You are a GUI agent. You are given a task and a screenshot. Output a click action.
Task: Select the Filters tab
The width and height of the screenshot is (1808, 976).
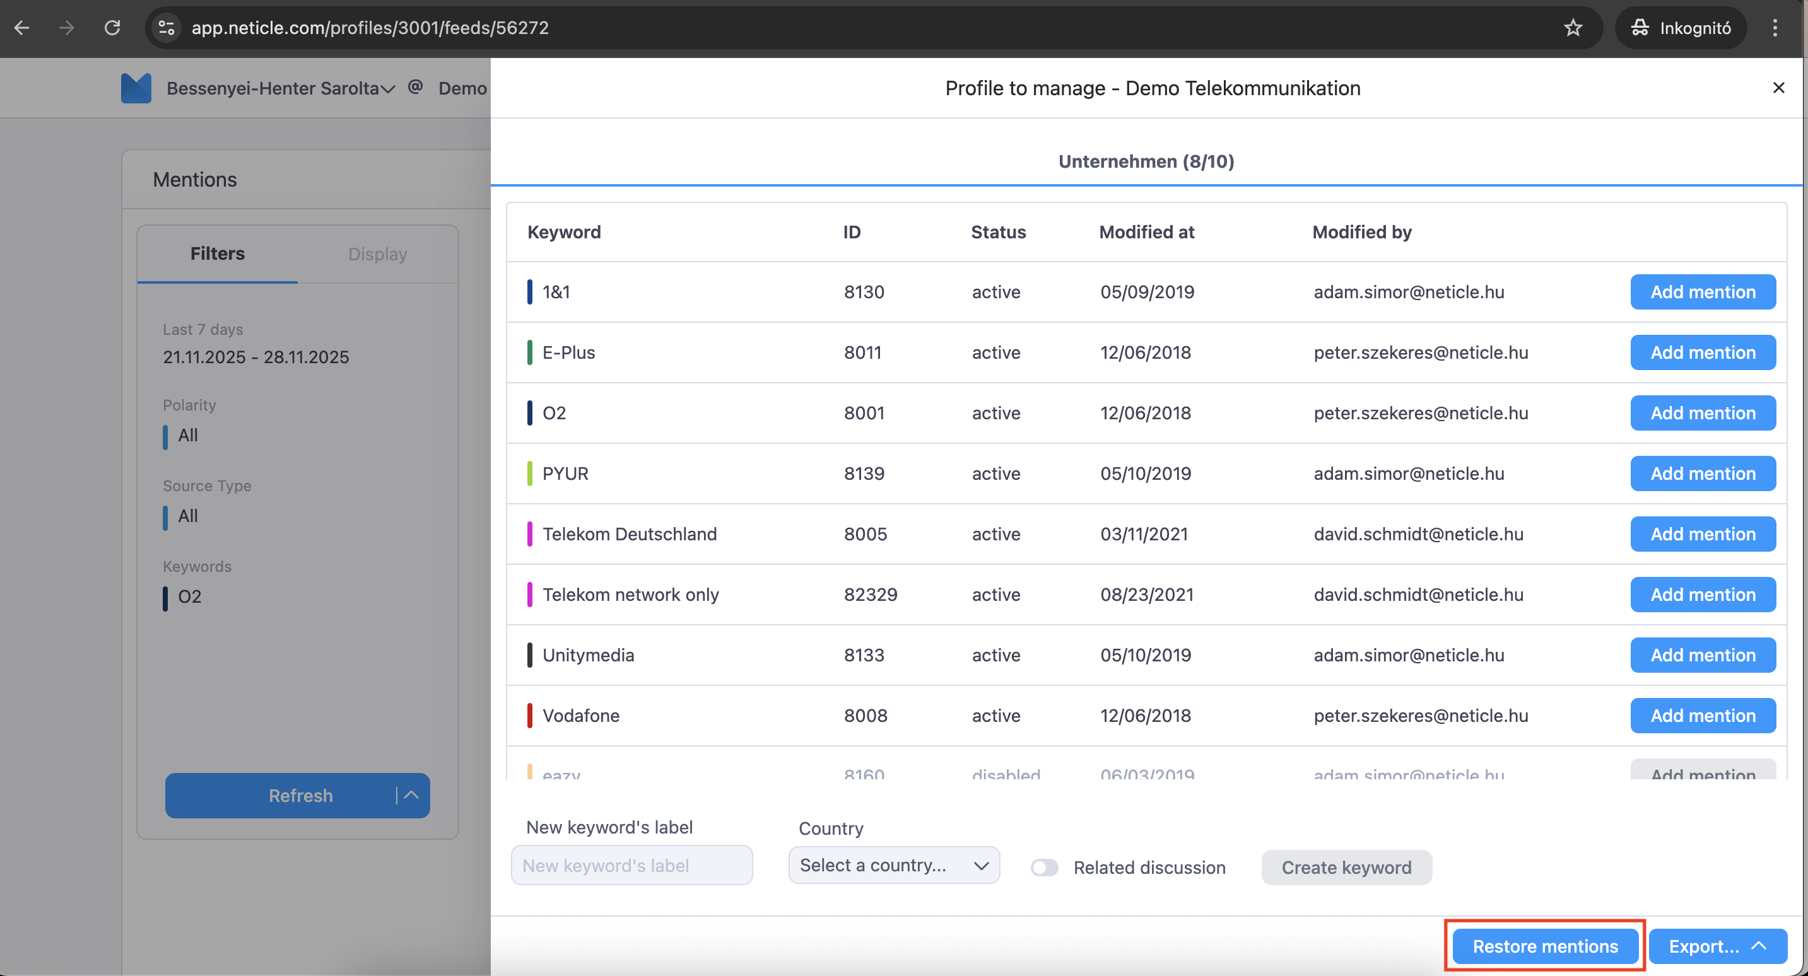click(x=217, y=253)
